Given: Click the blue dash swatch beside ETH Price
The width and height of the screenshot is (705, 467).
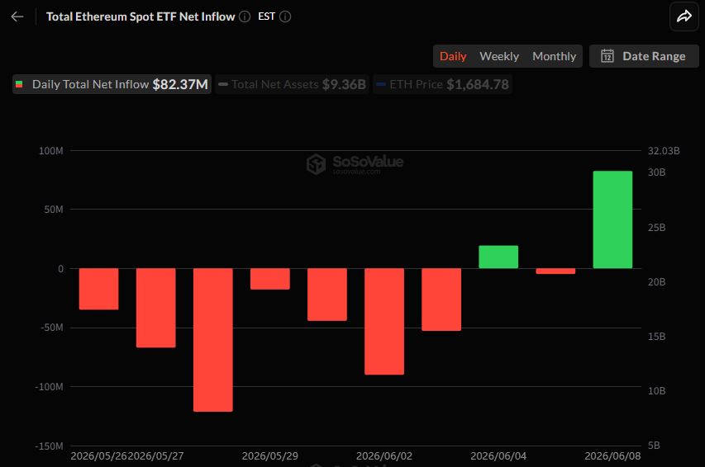Looking at the screenshot, I should tap(380, 84).
